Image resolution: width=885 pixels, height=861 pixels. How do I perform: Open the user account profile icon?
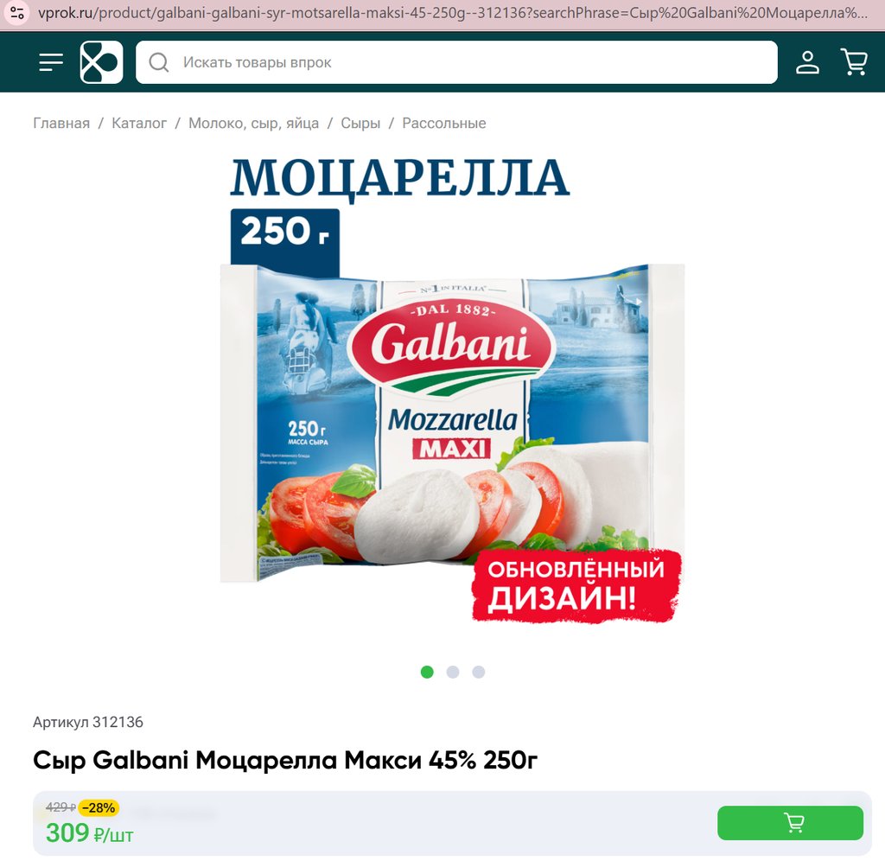(808, 62)
